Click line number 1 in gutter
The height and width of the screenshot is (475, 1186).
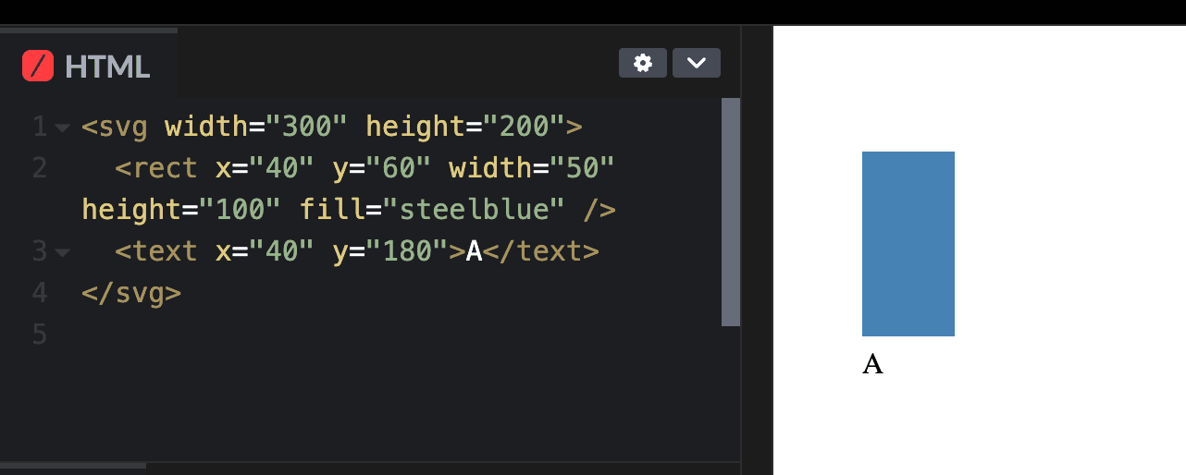point(39,127)
